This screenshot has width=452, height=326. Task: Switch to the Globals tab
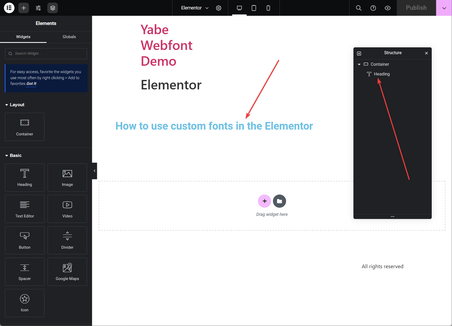(x=69, y=37)
